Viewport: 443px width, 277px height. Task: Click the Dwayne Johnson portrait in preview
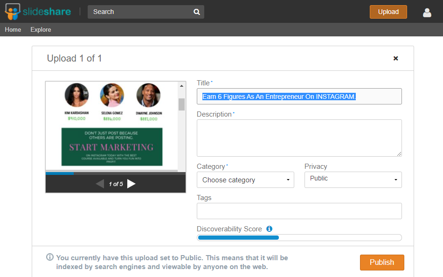148,95
